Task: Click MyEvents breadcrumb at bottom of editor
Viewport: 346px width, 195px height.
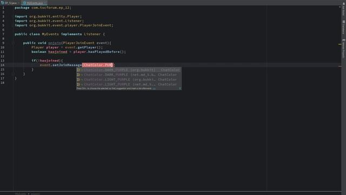Action: [x=21, y=194]
